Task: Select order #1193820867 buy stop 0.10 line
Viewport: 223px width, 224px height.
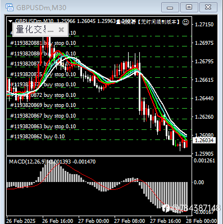Action: pyautogui.click(x=43, y=116)
